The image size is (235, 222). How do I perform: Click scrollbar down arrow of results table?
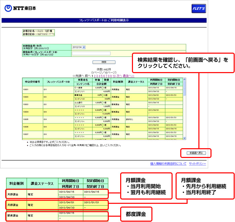point(184,137)
